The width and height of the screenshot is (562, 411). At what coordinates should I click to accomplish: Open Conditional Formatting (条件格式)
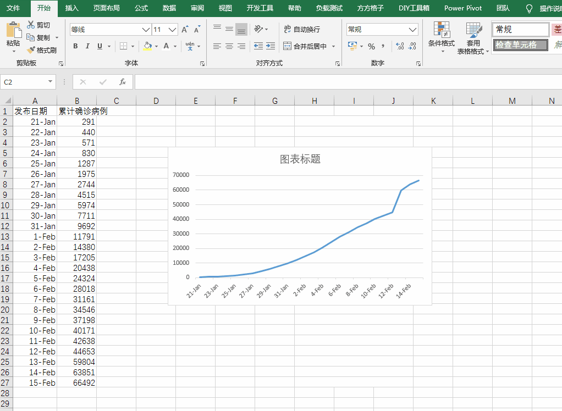[441, 37]
